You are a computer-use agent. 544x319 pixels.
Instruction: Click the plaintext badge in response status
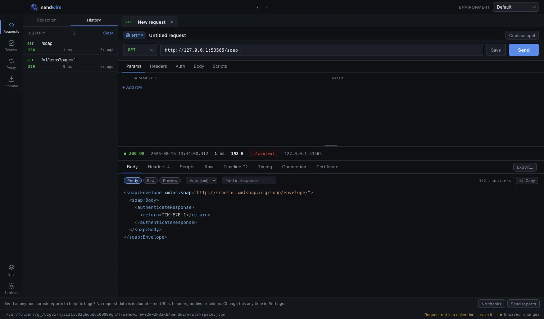click(264, 154)
